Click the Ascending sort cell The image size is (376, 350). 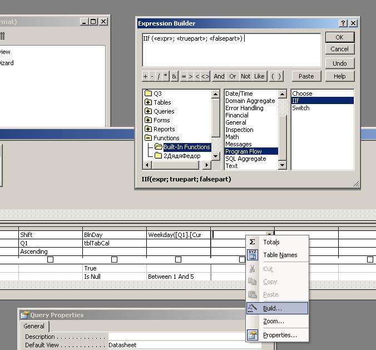coord(51,252)
